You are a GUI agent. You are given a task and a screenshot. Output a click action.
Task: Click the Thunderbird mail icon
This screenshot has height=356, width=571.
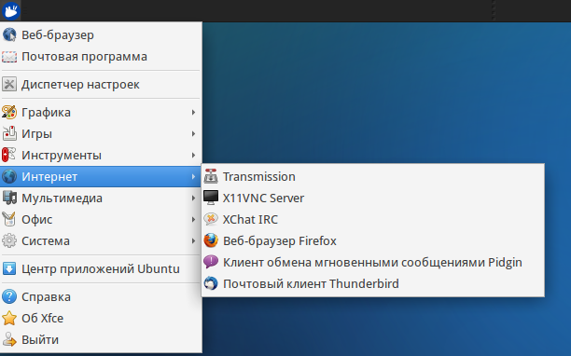pos(211,283)
